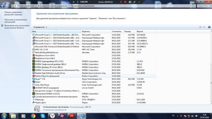Select Microsoft Visual C++ 2010 Redistributable icon
212x119 pixels.
pos(33,35)
